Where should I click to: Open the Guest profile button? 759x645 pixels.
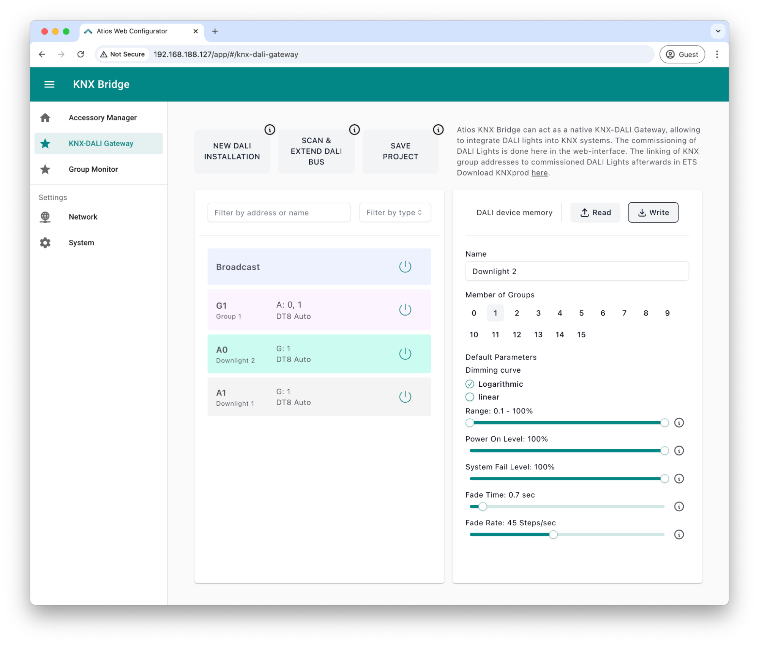point(682,54)
